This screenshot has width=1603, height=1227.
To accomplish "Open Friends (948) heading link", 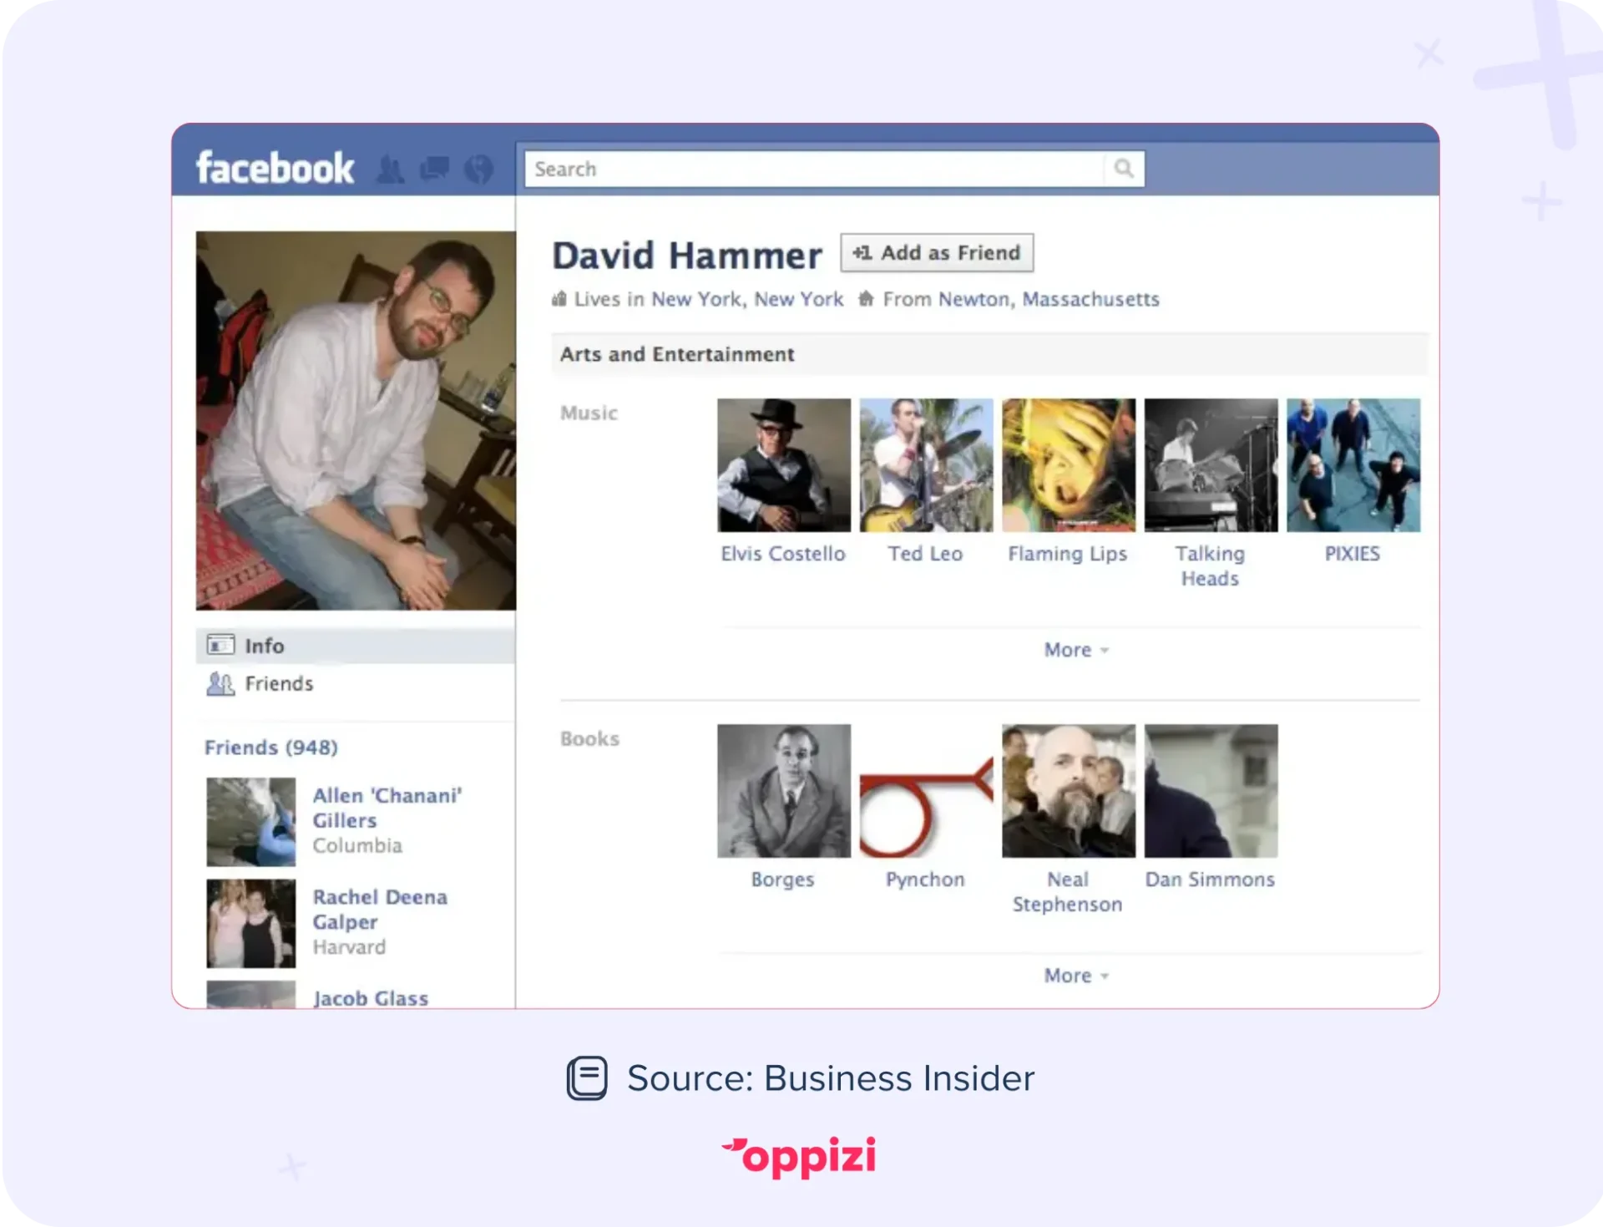I will (x=271, y=748).
